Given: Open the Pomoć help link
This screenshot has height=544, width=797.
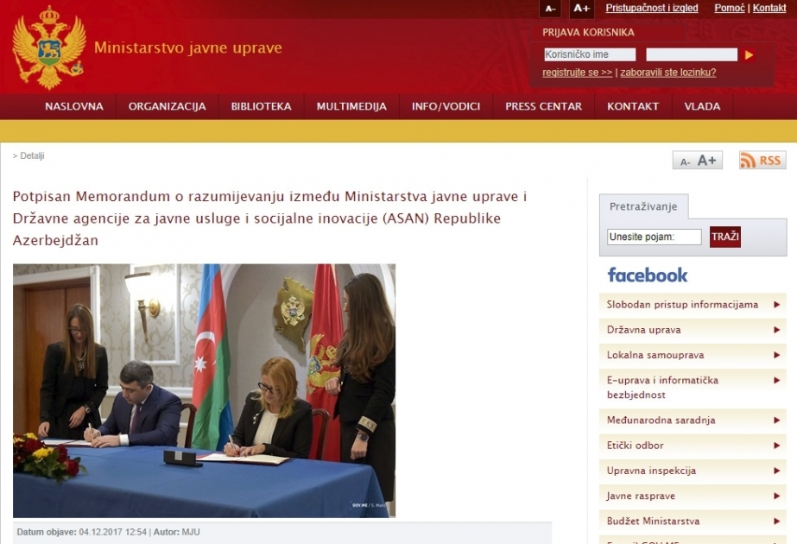Looking at the screenshot, I should (730, 8).
